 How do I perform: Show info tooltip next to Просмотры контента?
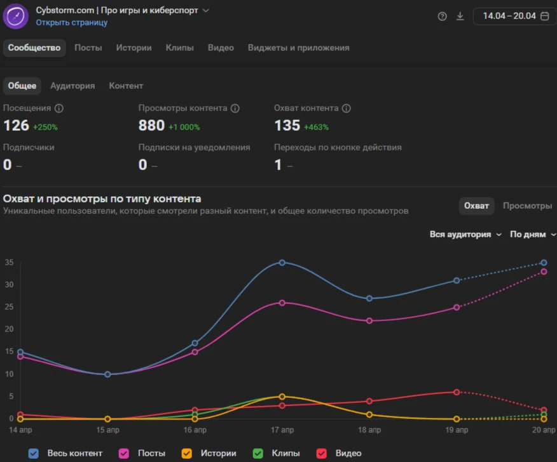235,108
